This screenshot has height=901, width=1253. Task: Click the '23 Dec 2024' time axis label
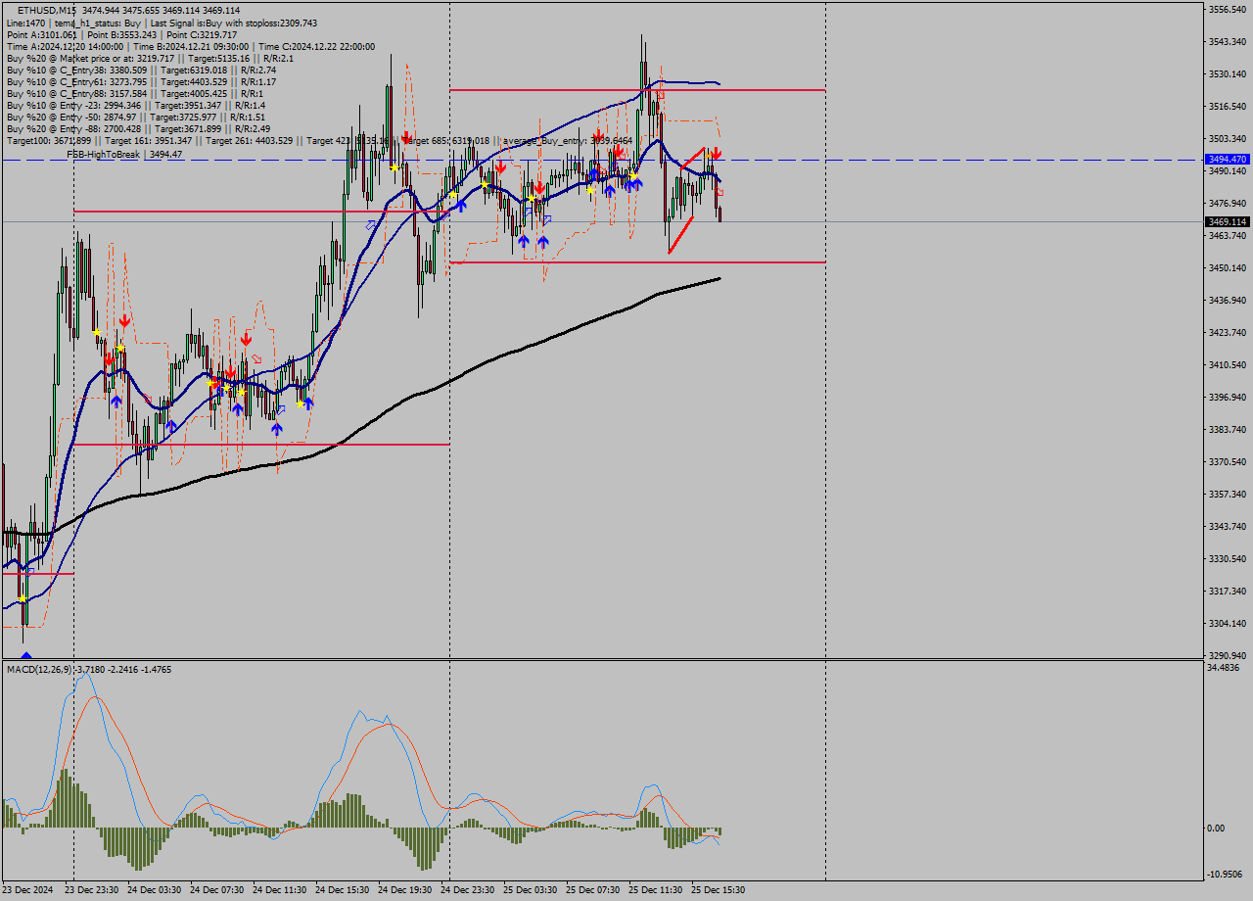[28, 890]
